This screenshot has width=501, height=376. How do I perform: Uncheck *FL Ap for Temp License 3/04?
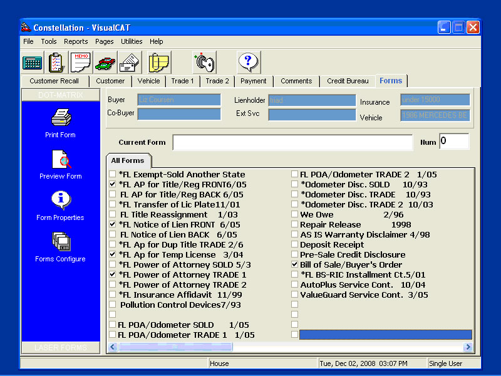click(x=113, y=254)
